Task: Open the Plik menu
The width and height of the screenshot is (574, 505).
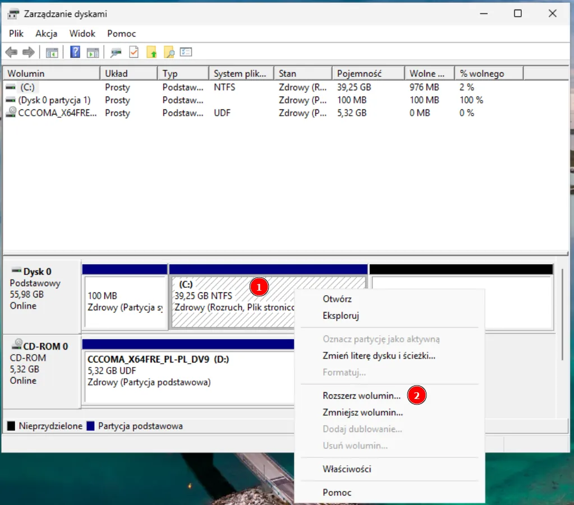Action: [x=16, y=34]
